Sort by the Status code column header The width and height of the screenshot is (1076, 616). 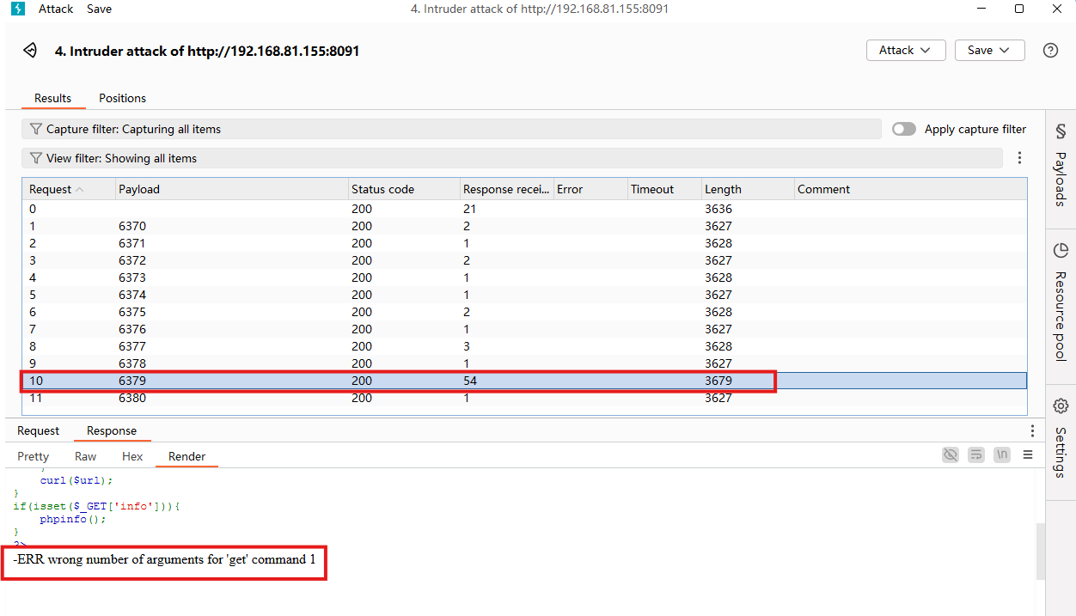[404, 189]
